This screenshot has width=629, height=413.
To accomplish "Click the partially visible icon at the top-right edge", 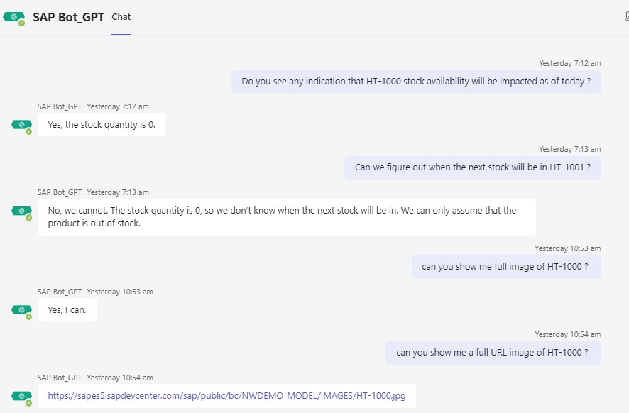I will (x=627, y=16).
